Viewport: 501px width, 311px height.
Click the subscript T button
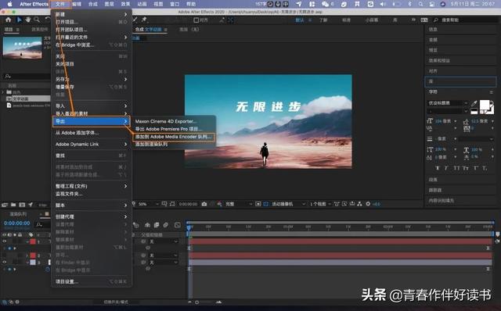click(485, 168)
